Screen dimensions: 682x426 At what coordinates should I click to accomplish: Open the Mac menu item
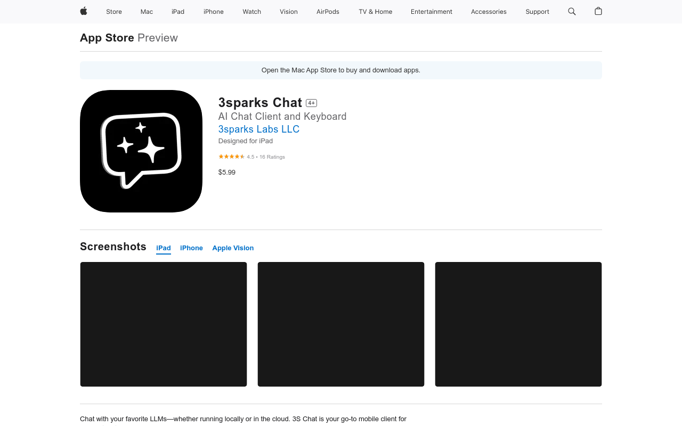coord(147,12)
